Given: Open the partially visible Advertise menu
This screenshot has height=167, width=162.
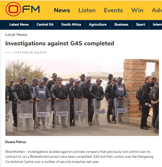Looking at the screenshot, I should pyautogui.click(x=157, y=10).
